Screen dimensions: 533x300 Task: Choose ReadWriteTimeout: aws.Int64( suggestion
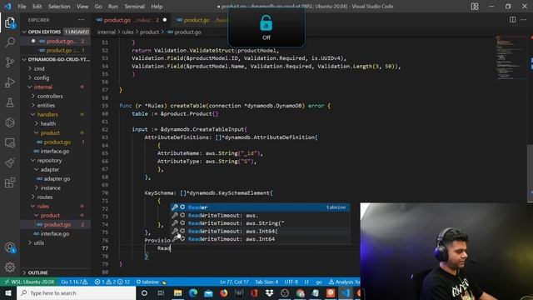pos(260,231)
